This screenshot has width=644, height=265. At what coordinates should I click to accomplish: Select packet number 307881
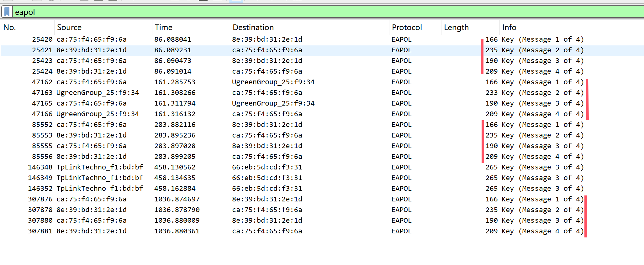(x=322, y=231)
